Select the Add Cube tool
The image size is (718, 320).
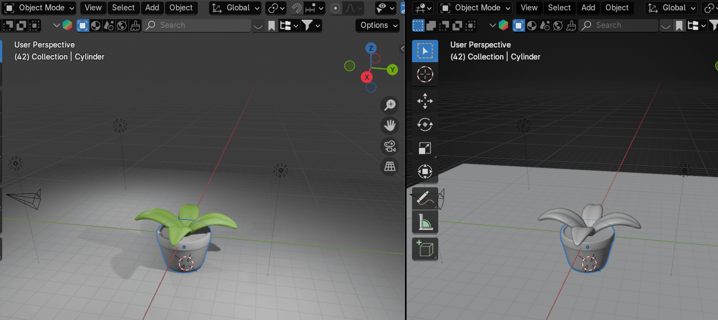pyautogui.click(x=425, y=249)
